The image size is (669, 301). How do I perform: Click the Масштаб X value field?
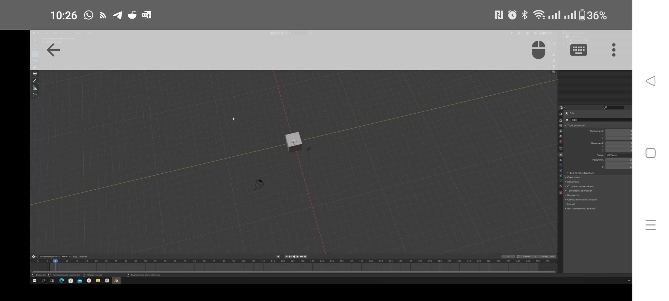coord(619,160)
